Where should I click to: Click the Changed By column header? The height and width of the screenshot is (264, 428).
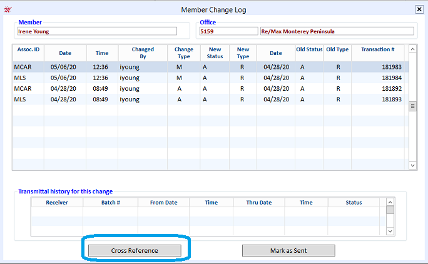pyautogui.click(x=143, y=53)
